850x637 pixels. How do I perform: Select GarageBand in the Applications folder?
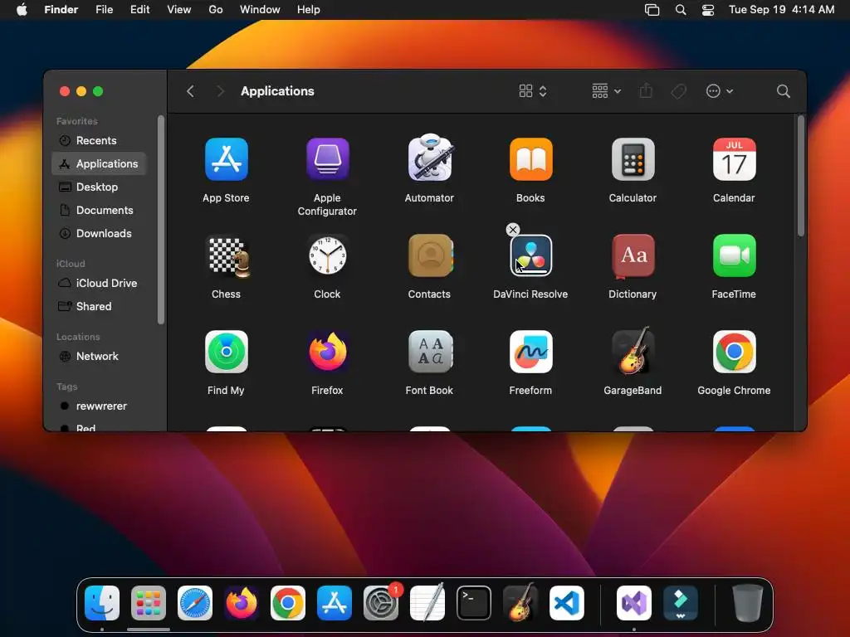point(633,351)
